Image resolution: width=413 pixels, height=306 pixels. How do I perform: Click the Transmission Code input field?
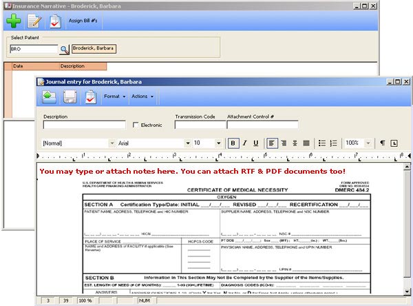[199, 125]
